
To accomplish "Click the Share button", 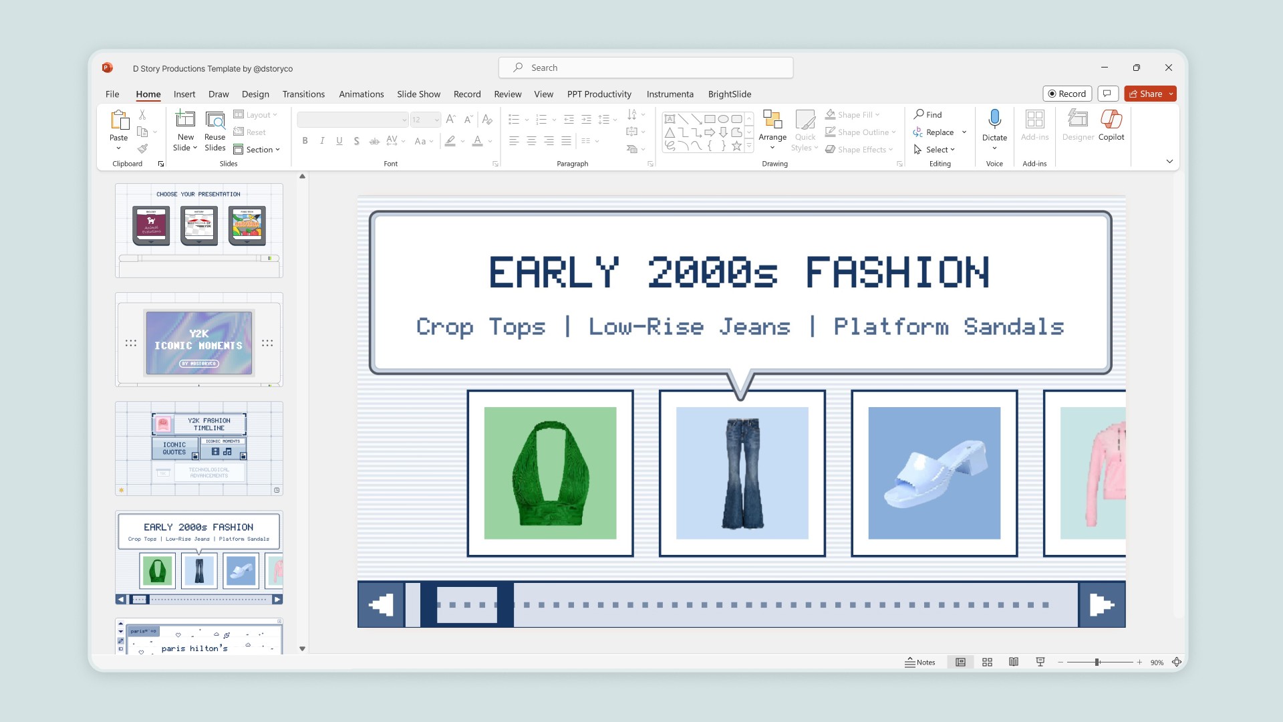I will pyautogui.click(x=1145, y=94).
